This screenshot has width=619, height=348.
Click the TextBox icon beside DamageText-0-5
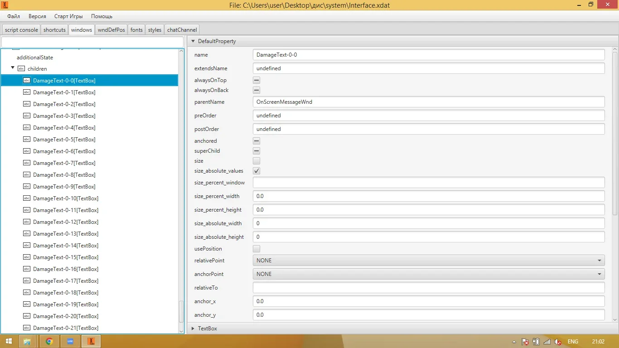tap(27, 140)
